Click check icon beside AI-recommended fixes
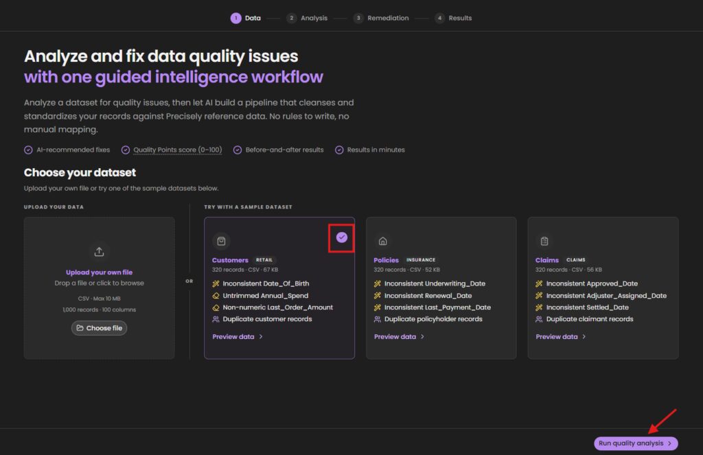 pos(28,150)
